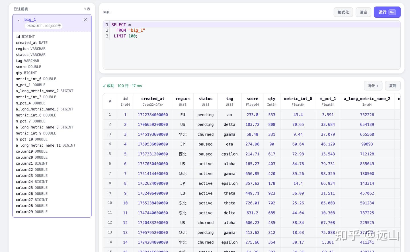Viewport: 410px width, 252px height.
Task: Click the # row index header
Action: (x=110, y=101)
